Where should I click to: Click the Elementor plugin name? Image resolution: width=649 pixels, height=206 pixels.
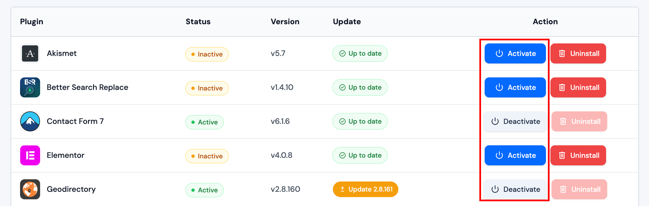65,155
